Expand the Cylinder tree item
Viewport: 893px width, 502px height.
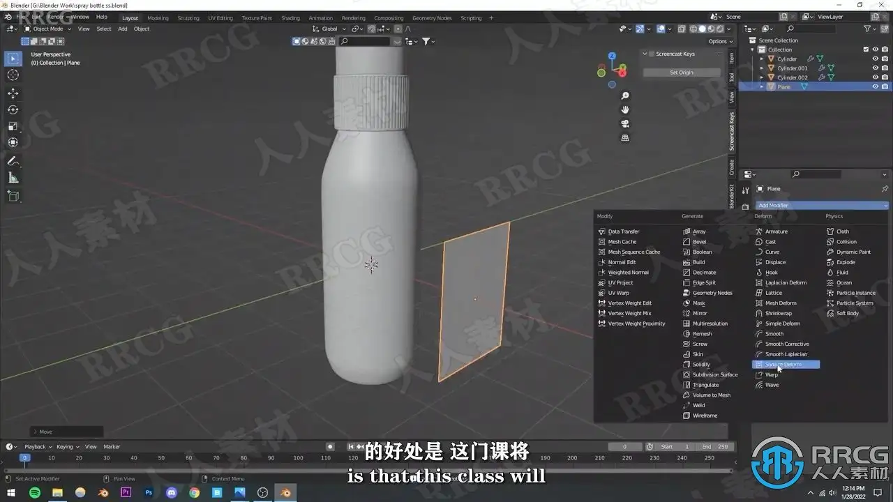[x=762, y=59]
